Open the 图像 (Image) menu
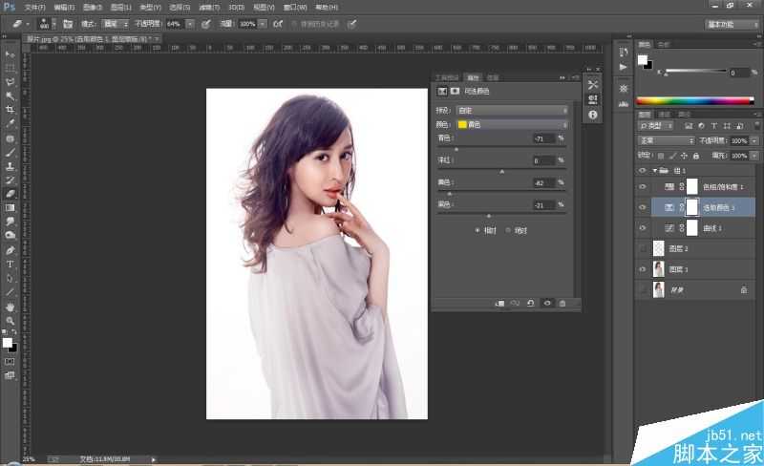Viewport: 764px width, 466px height. tap(92, 7)
